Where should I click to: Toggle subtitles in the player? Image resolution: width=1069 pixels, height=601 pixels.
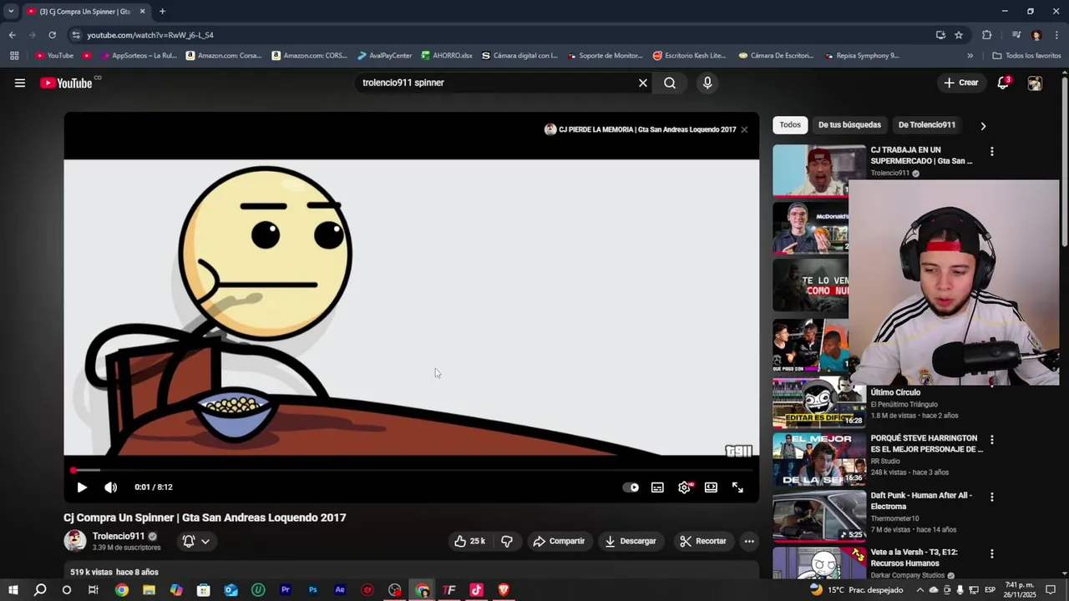coord(657,487)
